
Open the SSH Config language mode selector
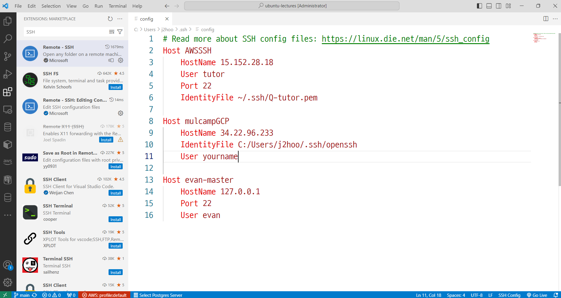pos(509,295)
